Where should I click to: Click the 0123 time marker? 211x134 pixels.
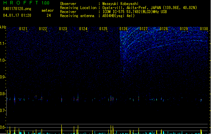pyautogui.click(x=63, y=29)
